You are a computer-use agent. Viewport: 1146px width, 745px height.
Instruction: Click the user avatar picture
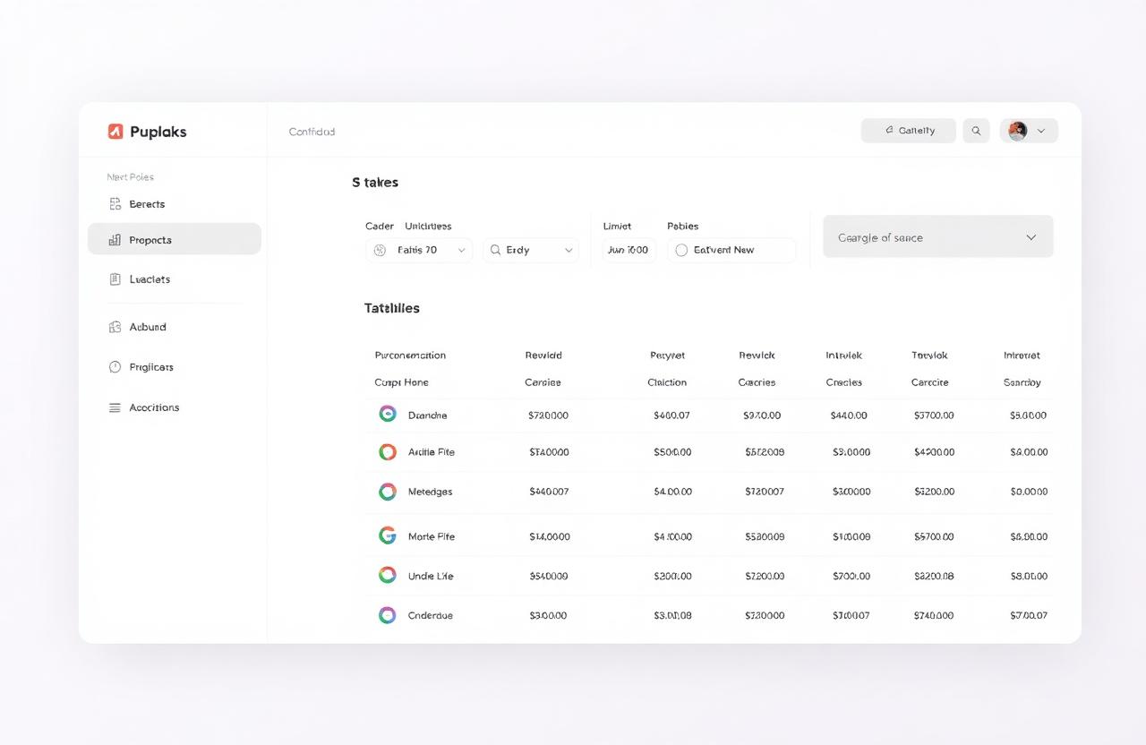1017,131
